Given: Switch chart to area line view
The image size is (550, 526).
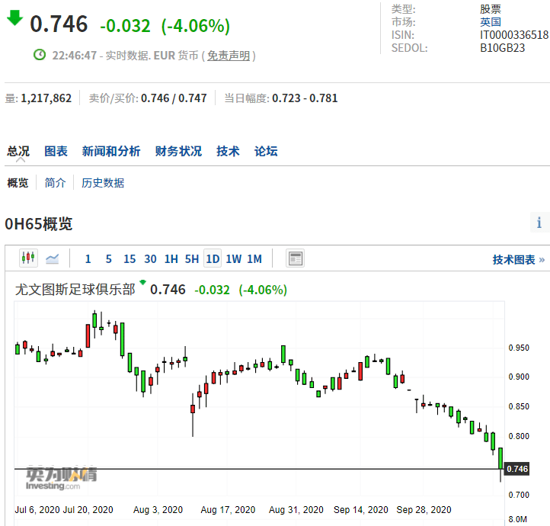Looking at the screenshot, I should (53, 259).
